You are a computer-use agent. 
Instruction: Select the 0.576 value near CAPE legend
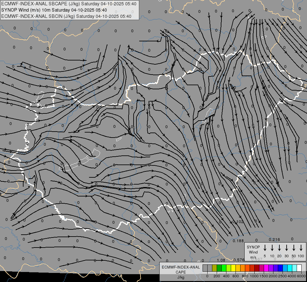tap(239, 260)
